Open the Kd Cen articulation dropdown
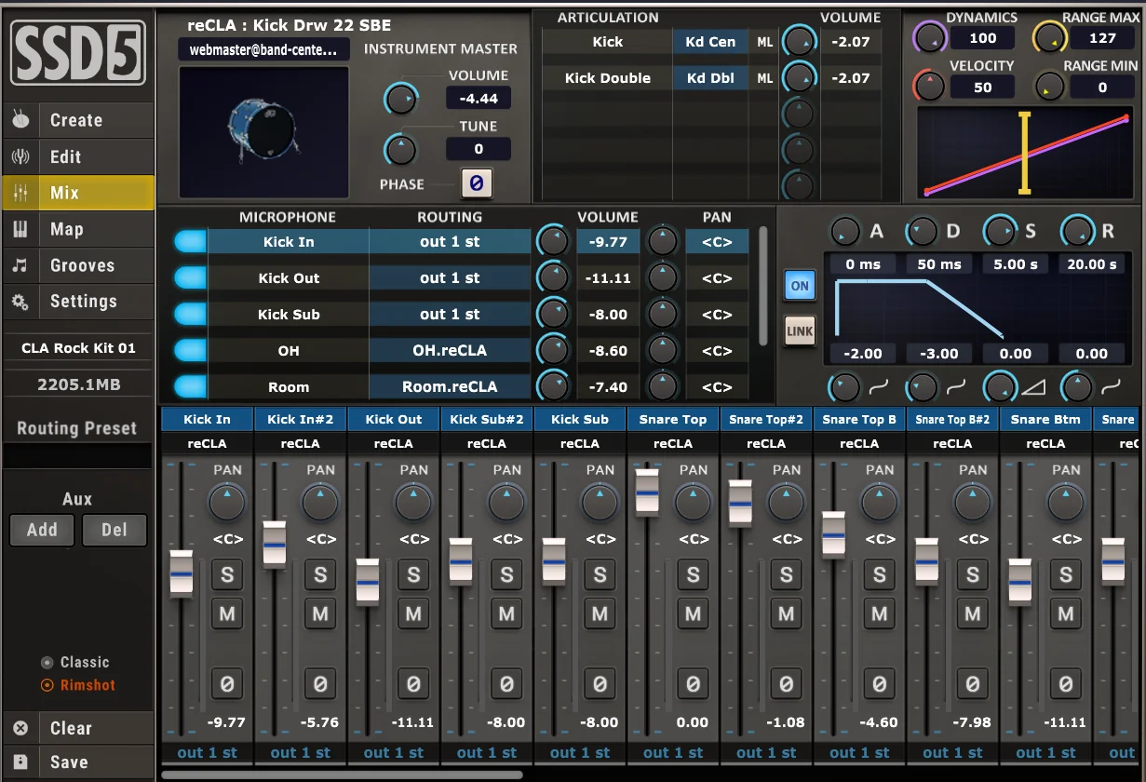The image size is (1146, 782). point(711,42)
